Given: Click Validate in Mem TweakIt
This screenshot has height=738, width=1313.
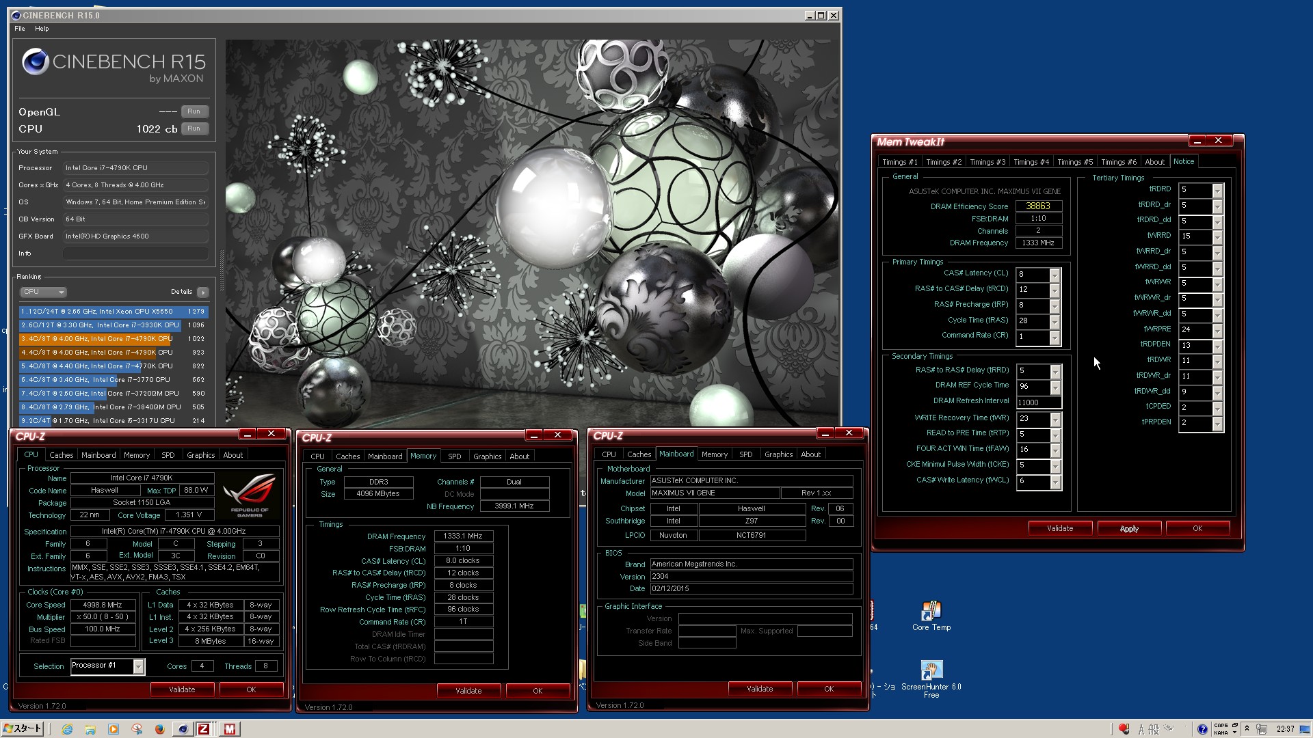Looking at the screenshot, I should click(1060, 528).
